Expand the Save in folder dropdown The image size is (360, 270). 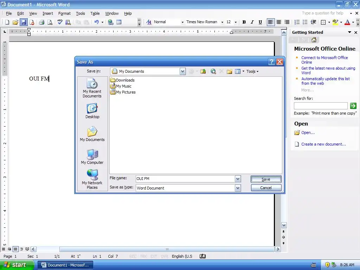pyautogui.click(x=182, y=71)
